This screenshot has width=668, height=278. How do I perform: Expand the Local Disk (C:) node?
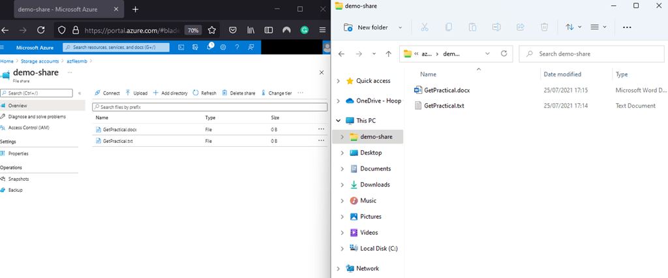coord(342,249)
